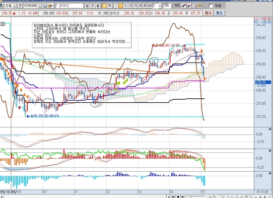Set interval to 30 minutes
The height and width of the screenshot is (198, 273).
[x=140, y=6]
